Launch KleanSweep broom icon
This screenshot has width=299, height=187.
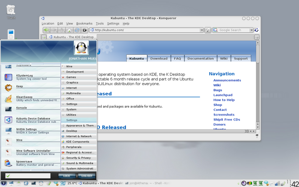pos(8,99)
